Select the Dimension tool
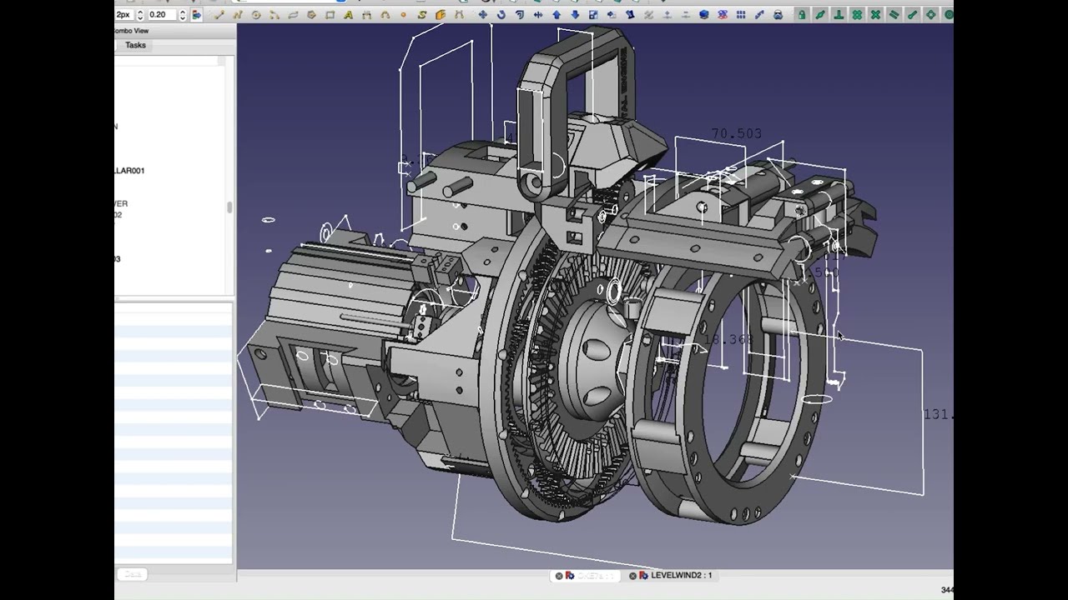This screenshot has height=600, width=1068. pos(366,15)
